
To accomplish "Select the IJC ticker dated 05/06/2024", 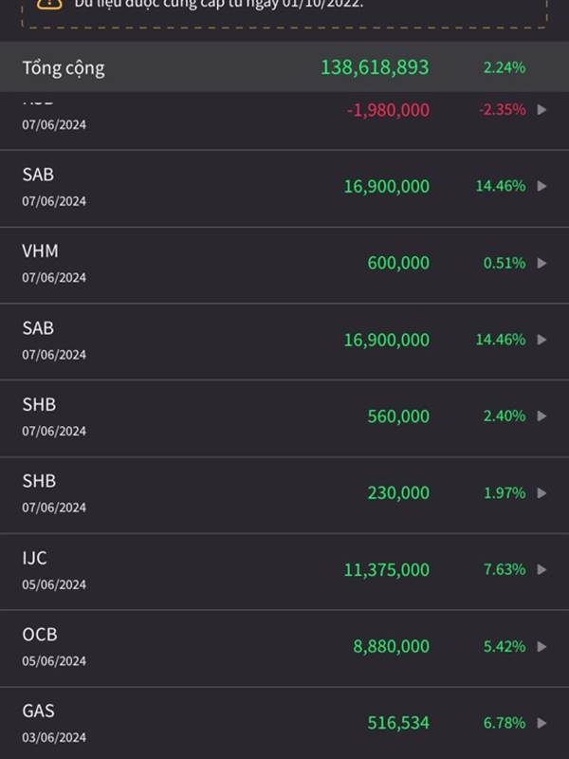I will (34, 558).
